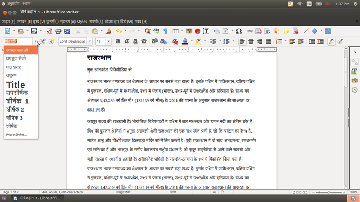360x202 pixels.
Task: Insert a basic diamond shape
Action: [x=315, y=31]
